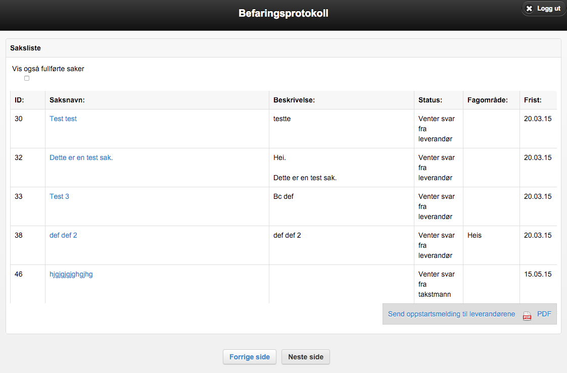Open the Test test case link
567x373 pixels.
[63, 119]
